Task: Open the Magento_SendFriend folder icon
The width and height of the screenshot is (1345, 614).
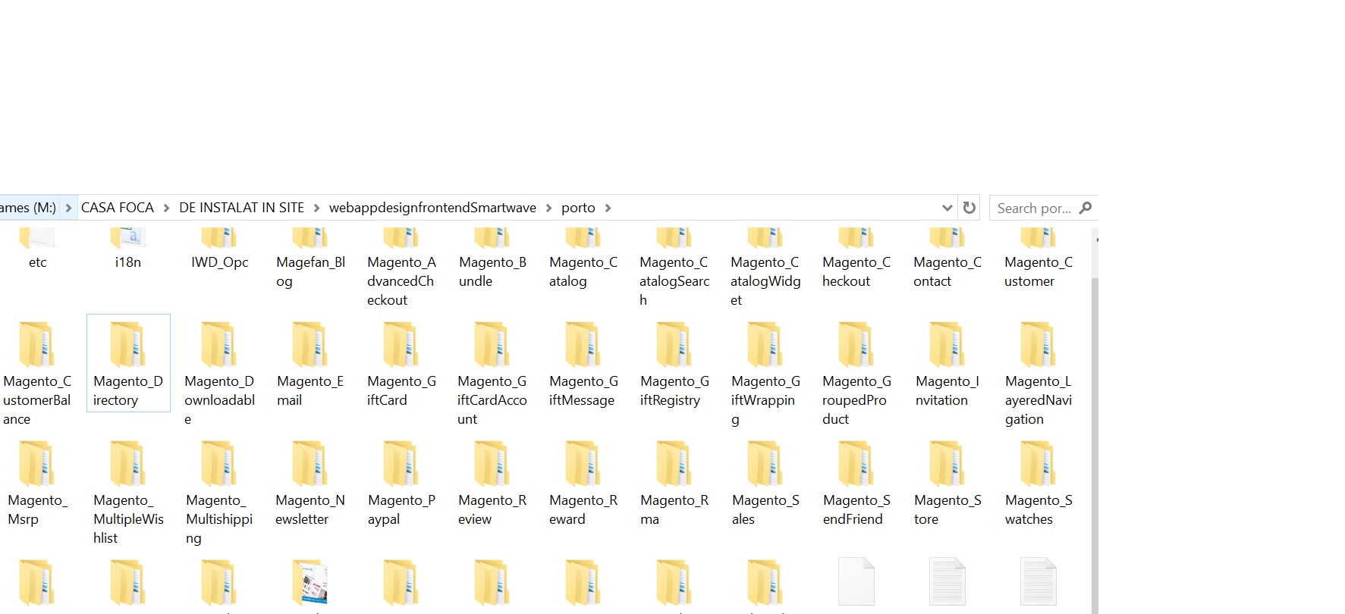Action: (x=856, y=463)
